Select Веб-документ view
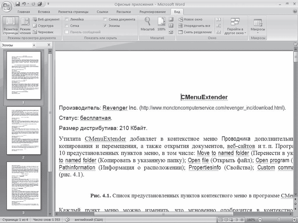This screenshot has height=223, width=298. (46, 19)
